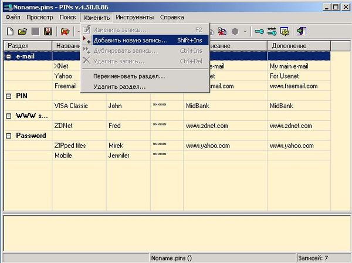Click inside the notes pane at bottom
The image size is (352, 263).
[177, 233]
